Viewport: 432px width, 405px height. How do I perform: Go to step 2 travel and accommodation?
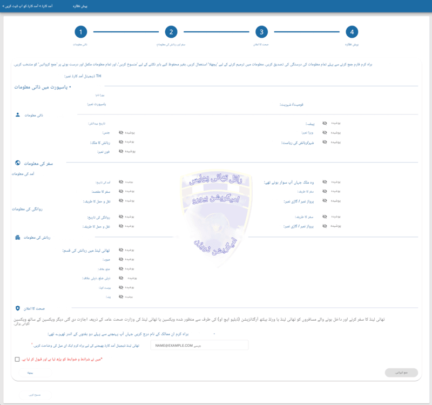[171, 32]
